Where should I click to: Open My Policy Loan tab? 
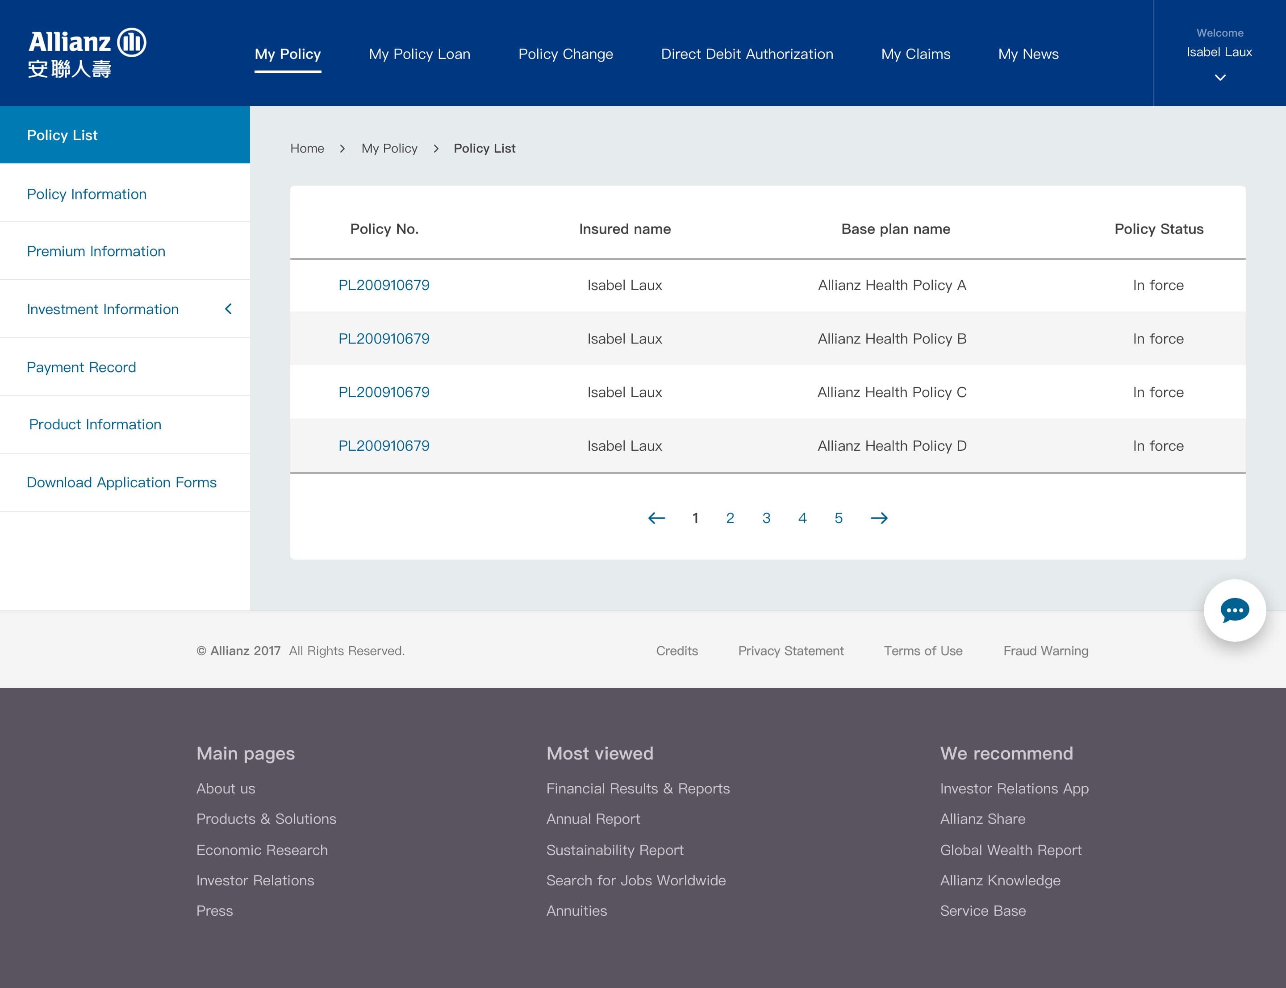click(x=419, y=54)
